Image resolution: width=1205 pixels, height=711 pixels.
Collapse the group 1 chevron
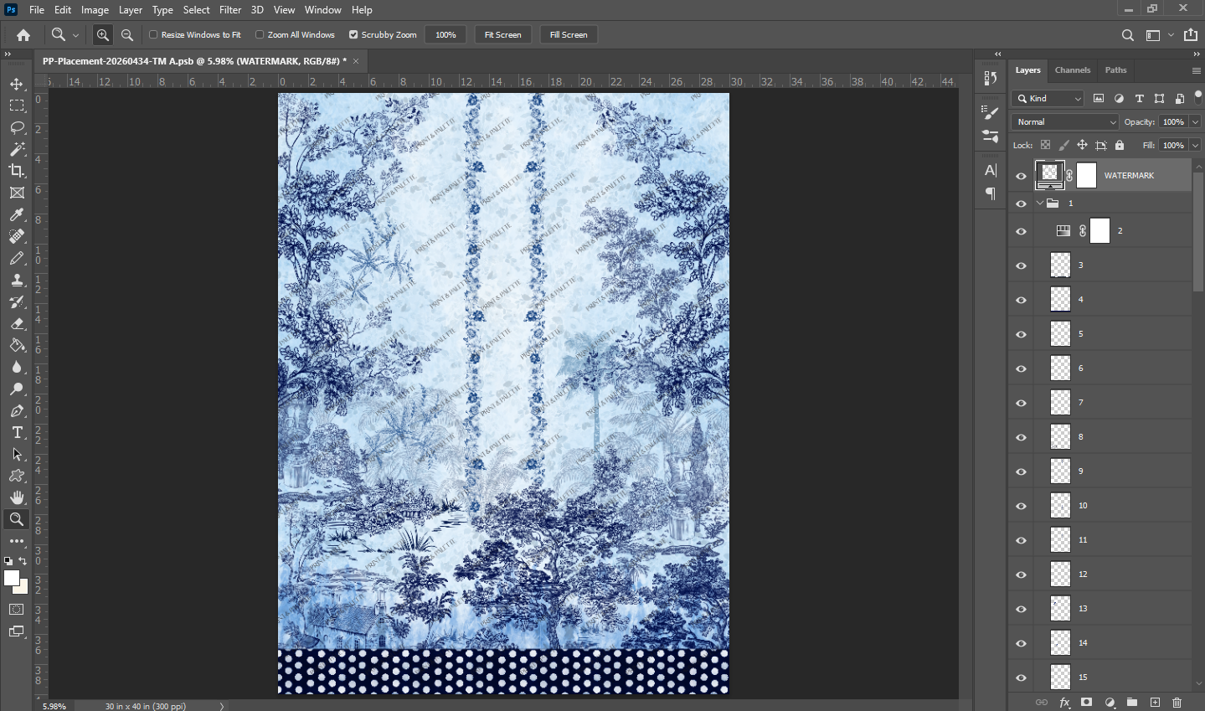1040,204
